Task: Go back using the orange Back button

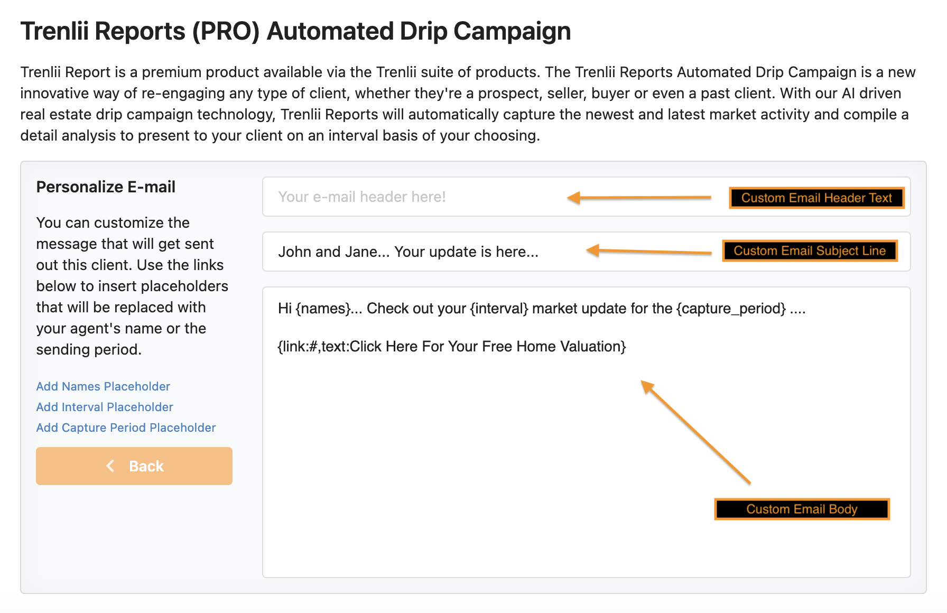Action: (x=134, y=466)
